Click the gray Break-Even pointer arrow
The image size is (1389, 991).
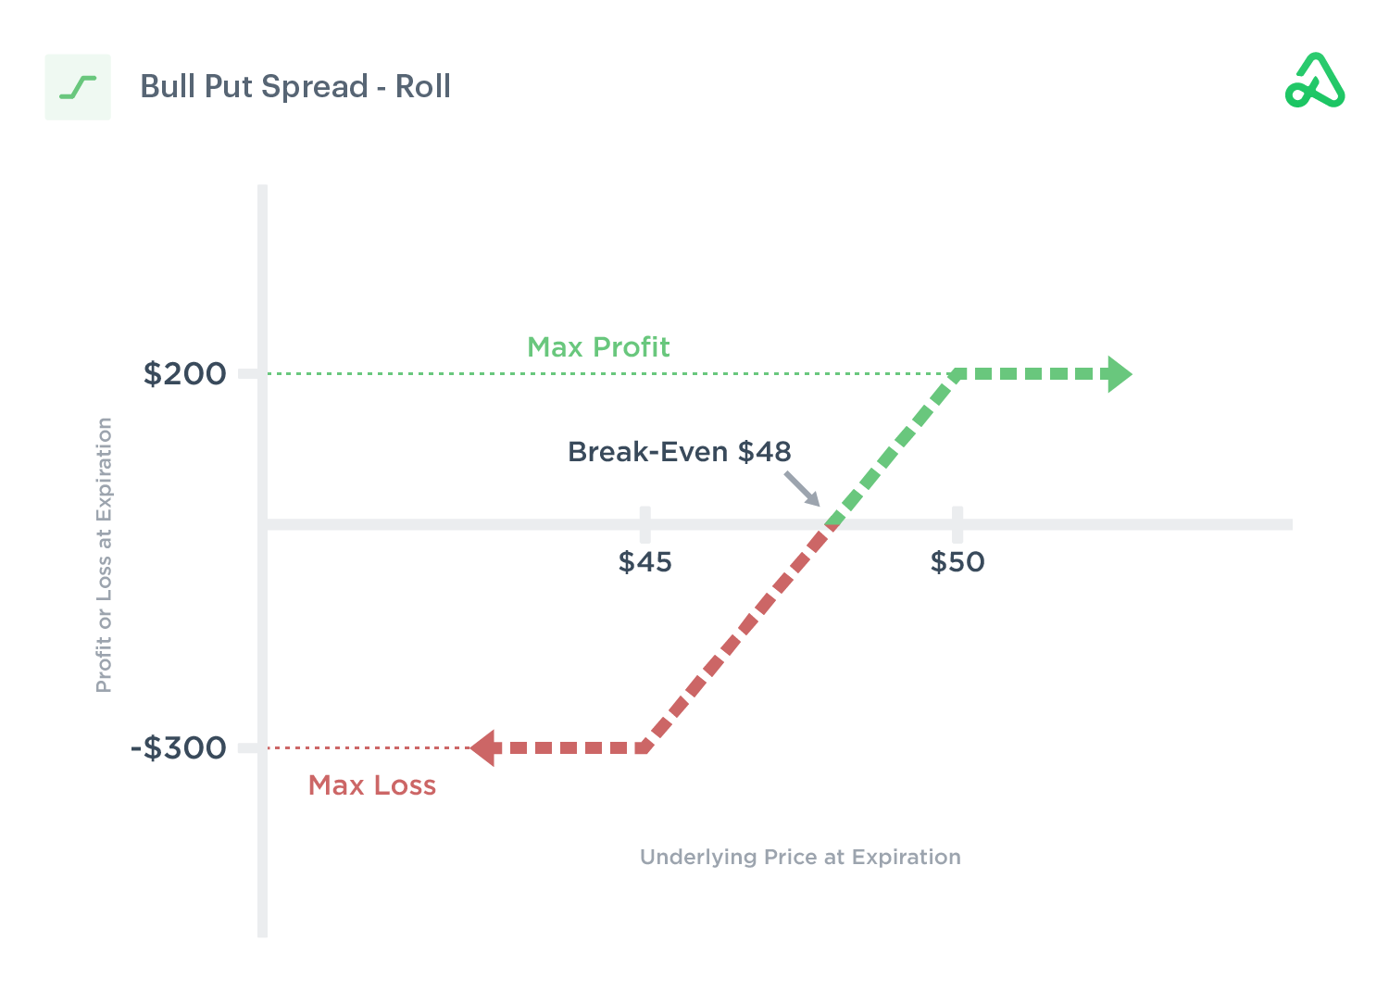pyautogui.click(x=802, y=488)
